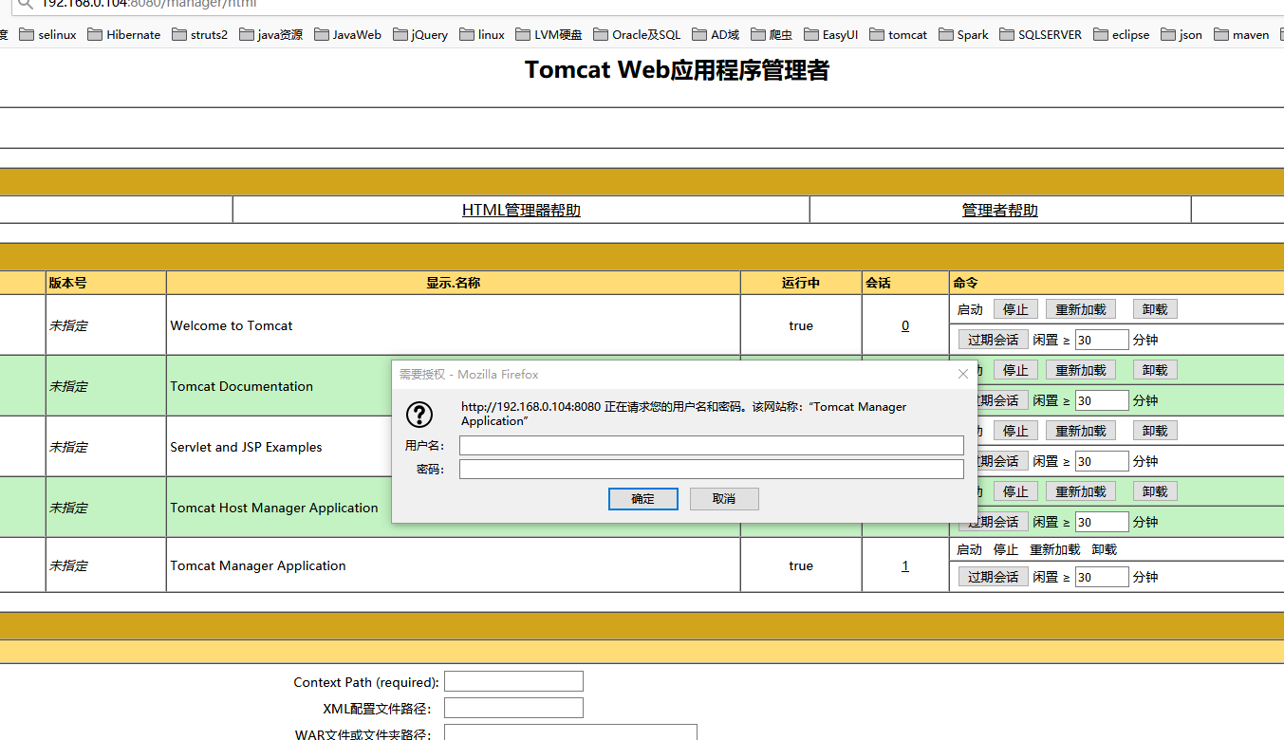
Task: Reload the Welcome to Tomcat application
Action: coord(1081,309)
